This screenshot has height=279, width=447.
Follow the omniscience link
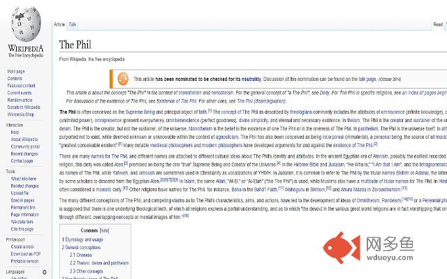[x=393, y=112]
